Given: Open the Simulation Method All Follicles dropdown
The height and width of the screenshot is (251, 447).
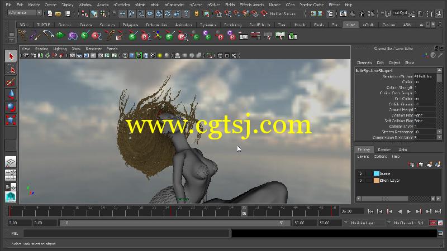Looking at the screenshot, I should point(425,76).
